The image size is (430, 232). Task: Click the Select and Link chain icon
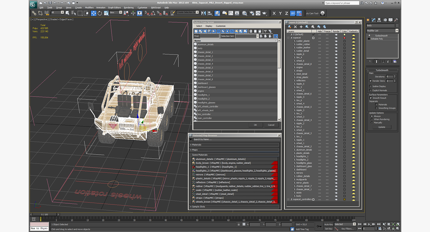(34, 13)
